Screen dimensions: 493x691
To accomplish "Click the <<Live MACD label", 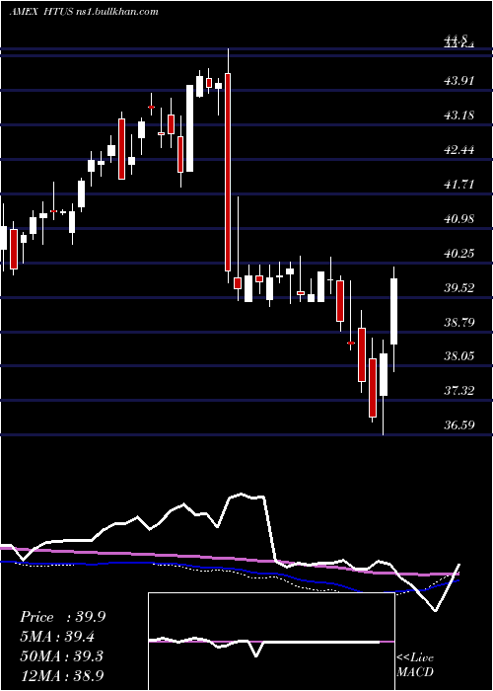I will pyautogui.click(x=415, y=664).
